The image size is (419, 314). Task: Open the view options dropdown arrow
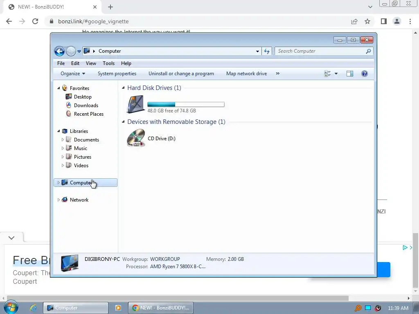point(336,74)
